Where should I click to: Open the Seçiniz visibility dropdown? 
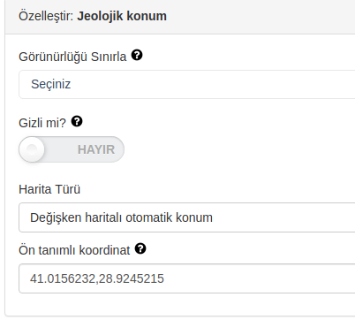pos(187,84)
